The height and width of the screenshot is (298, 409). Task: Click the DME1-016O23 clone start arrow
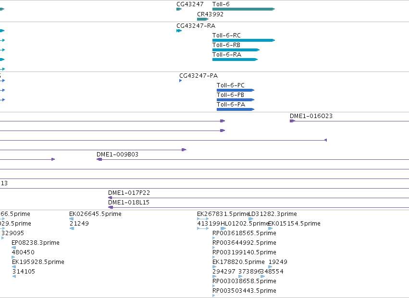pos(292,121)
